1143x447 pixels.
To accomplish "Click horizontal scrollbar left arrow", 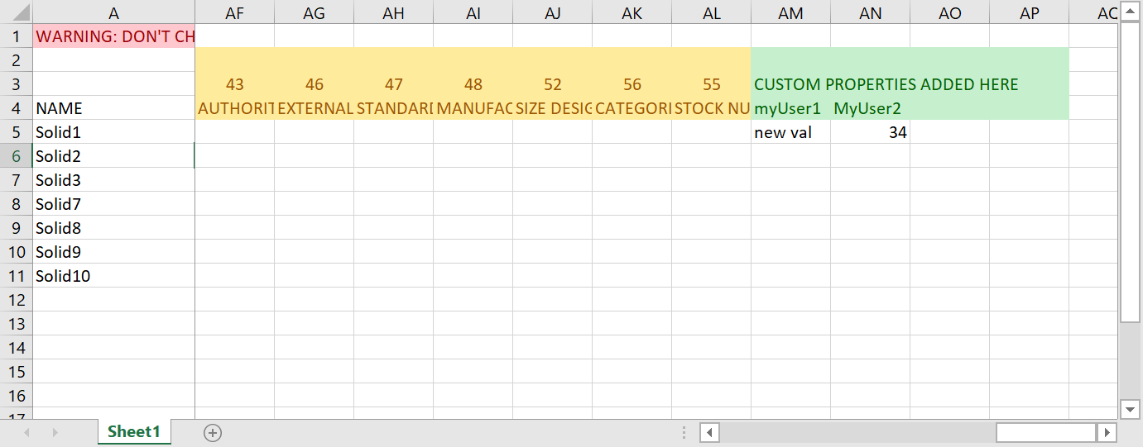I will click(709, 432).
